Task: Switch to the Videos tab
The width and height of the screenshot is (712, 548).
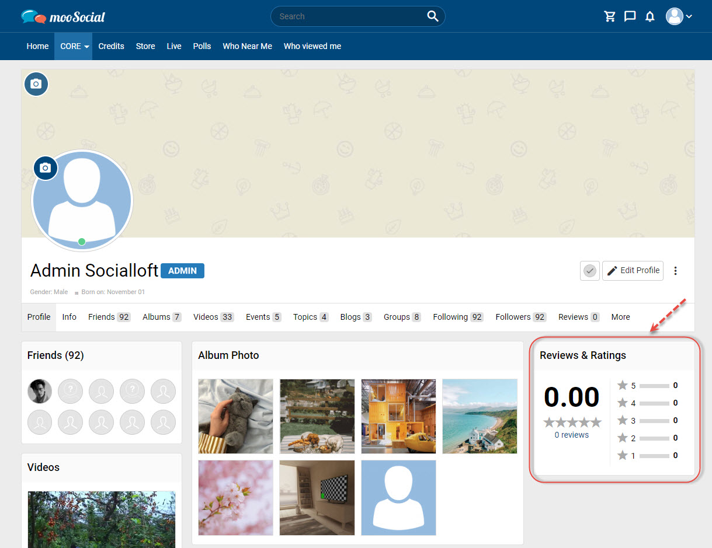Action: [x=213, y=317]
